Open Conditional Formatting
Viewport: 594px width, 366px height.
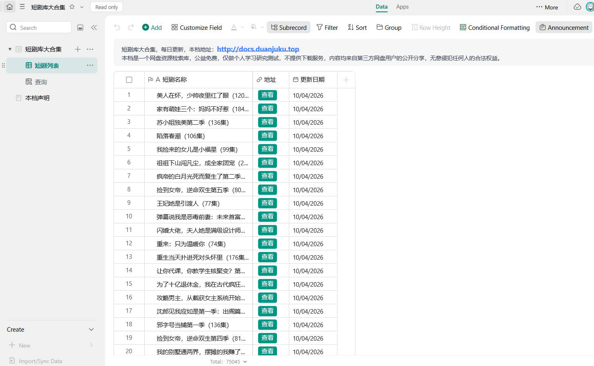pyautogui.click(x=495, y=27)
